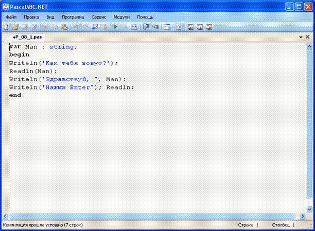Open the output window console icon
The width and height of the screenshot is (315, 231).
pos(167,27)
